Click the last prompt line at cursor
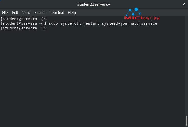Viewport: 188px width, 127px height. point(23,28)
